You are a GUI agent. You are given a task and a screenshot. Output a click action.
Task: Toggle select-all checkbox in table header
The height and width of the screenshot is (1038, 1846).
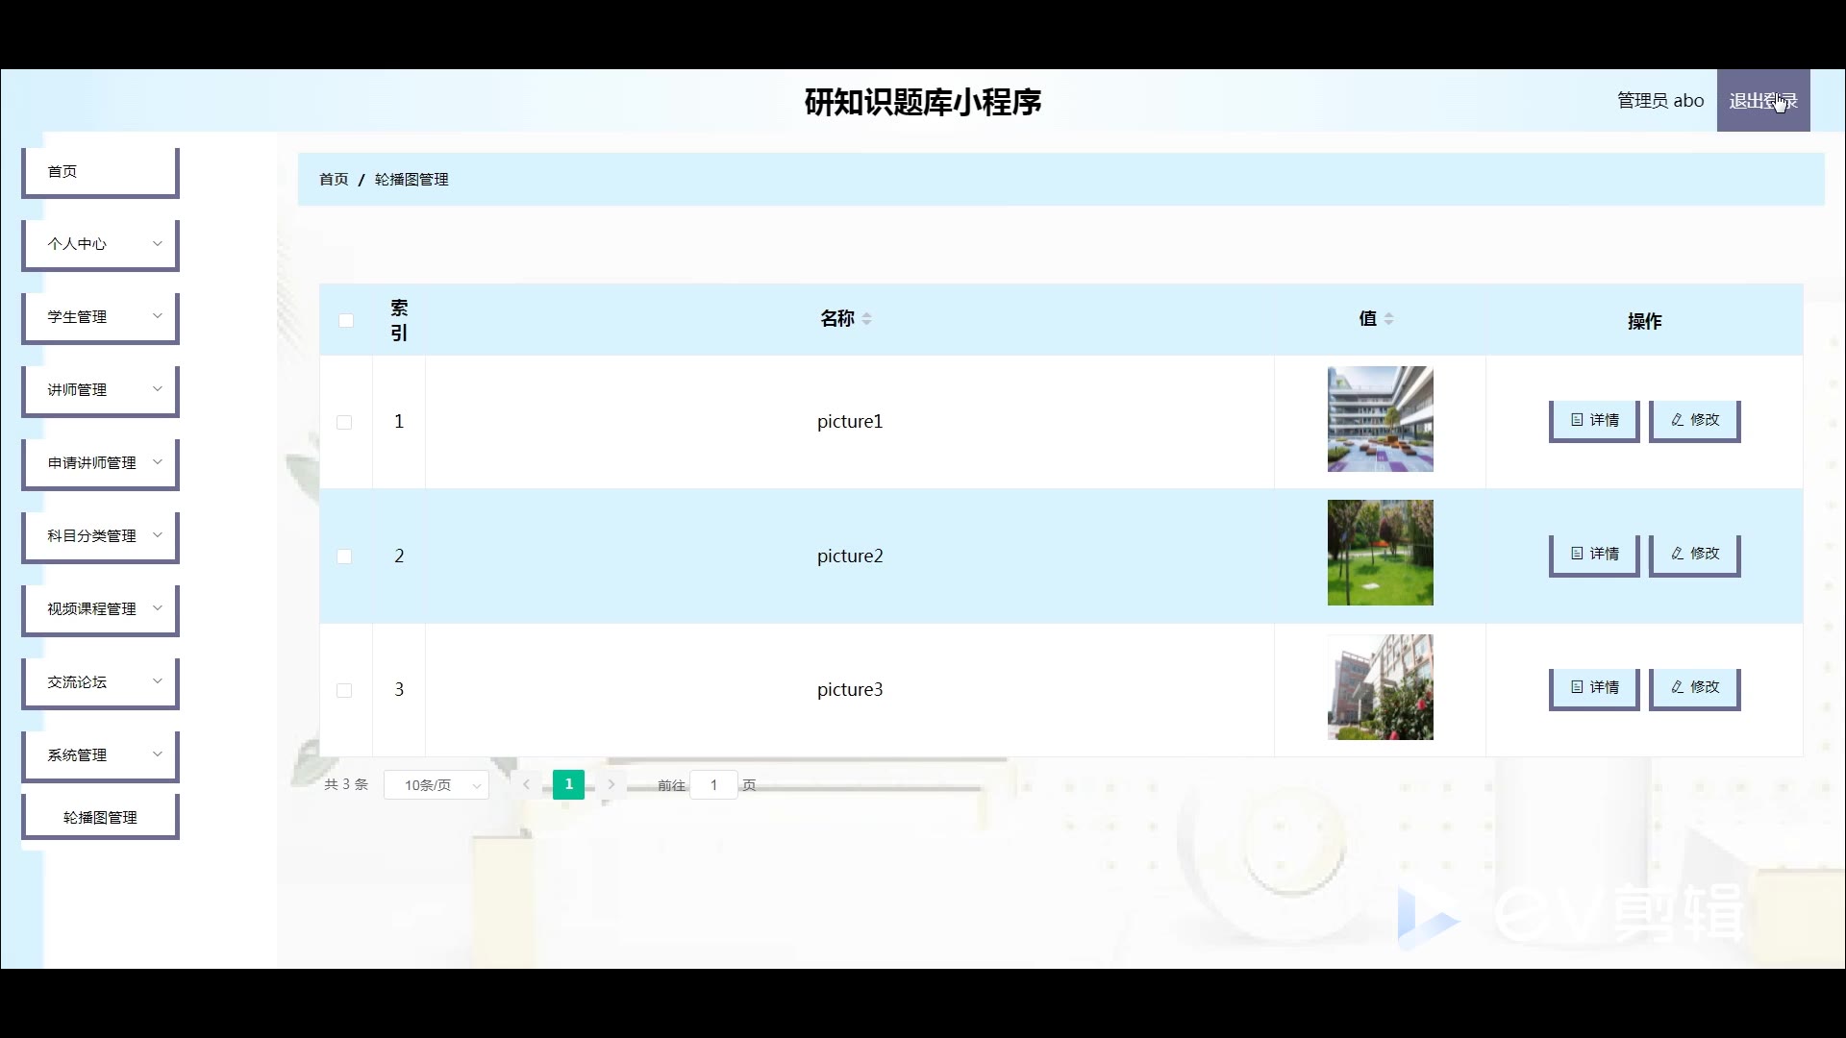[x=346, y=320]
